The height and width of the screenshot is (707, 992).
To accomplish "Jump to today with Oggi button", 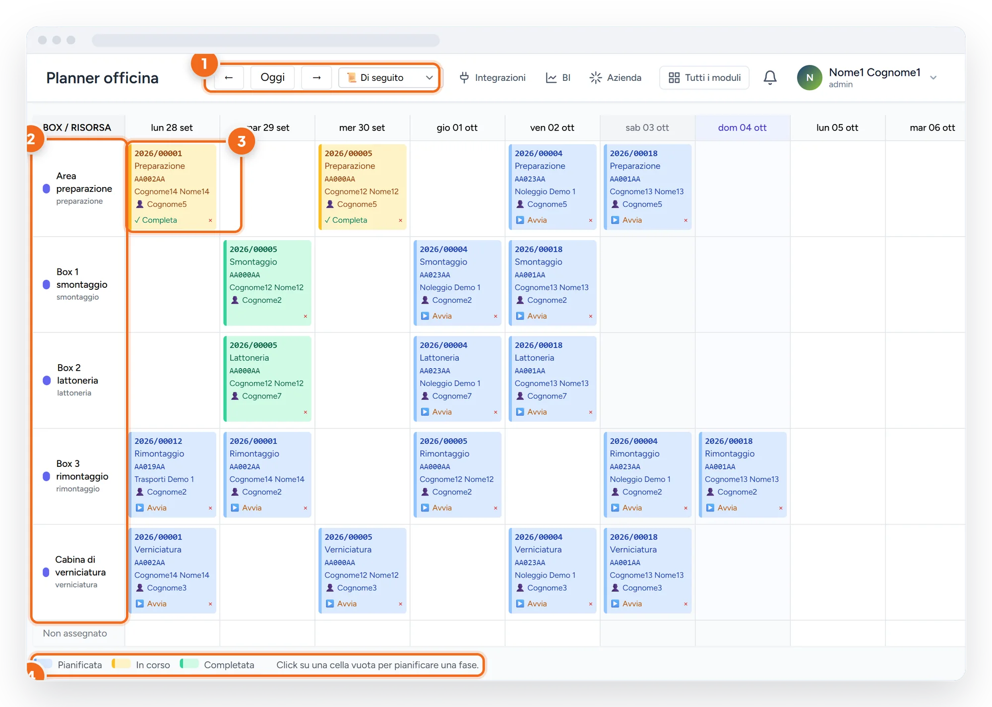I will [272, 78].
